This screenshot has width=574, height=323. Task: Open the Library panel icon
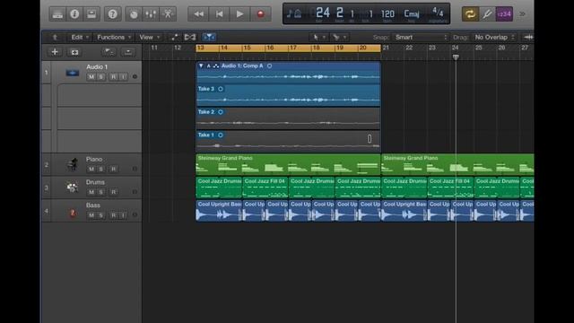pyautogui.click(x=57, y=14)
